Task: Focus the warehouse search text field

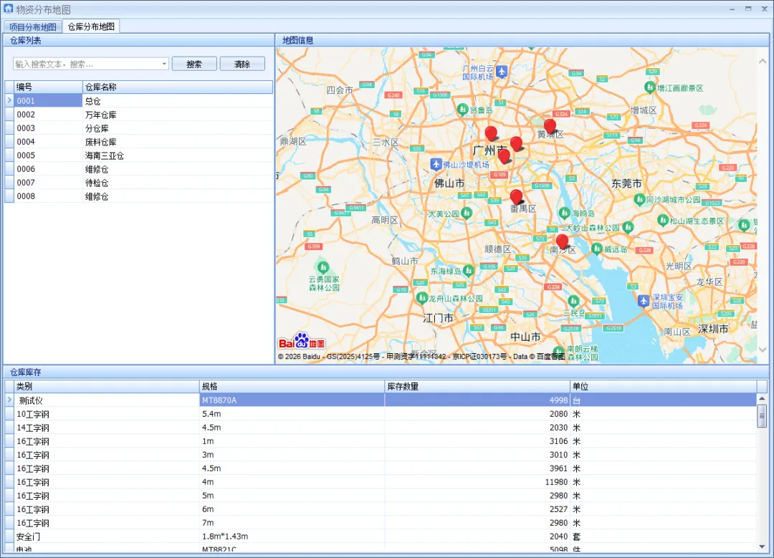Action: [86, 64]
